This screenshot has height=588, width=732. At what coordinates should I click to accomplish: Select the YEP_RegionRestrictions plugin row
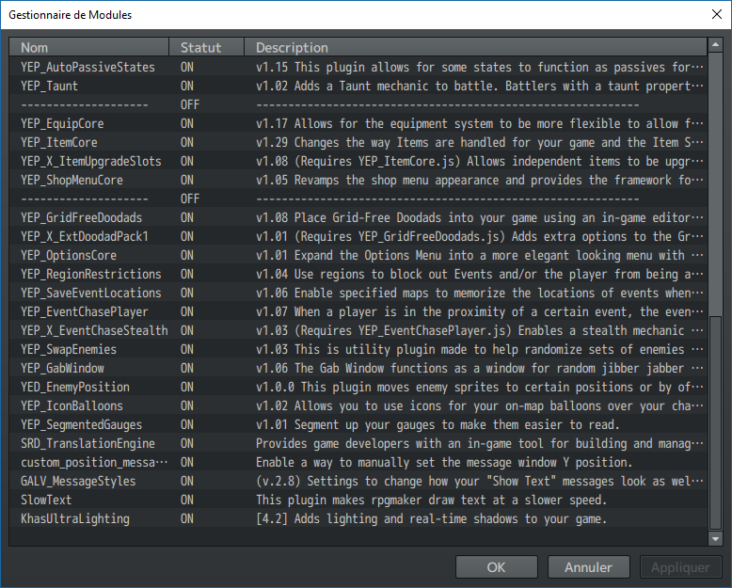(x=358, y=274)
